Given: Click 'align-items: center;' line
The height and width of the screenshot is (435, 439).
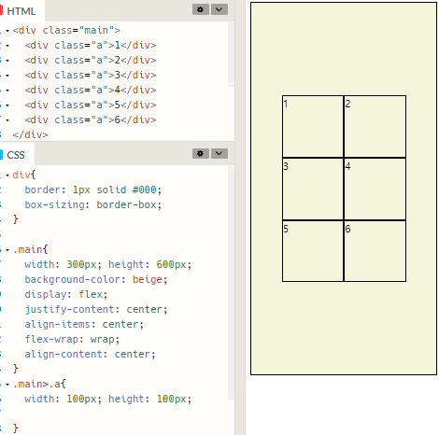Looking at the screenshot, I should coord(84,324).
